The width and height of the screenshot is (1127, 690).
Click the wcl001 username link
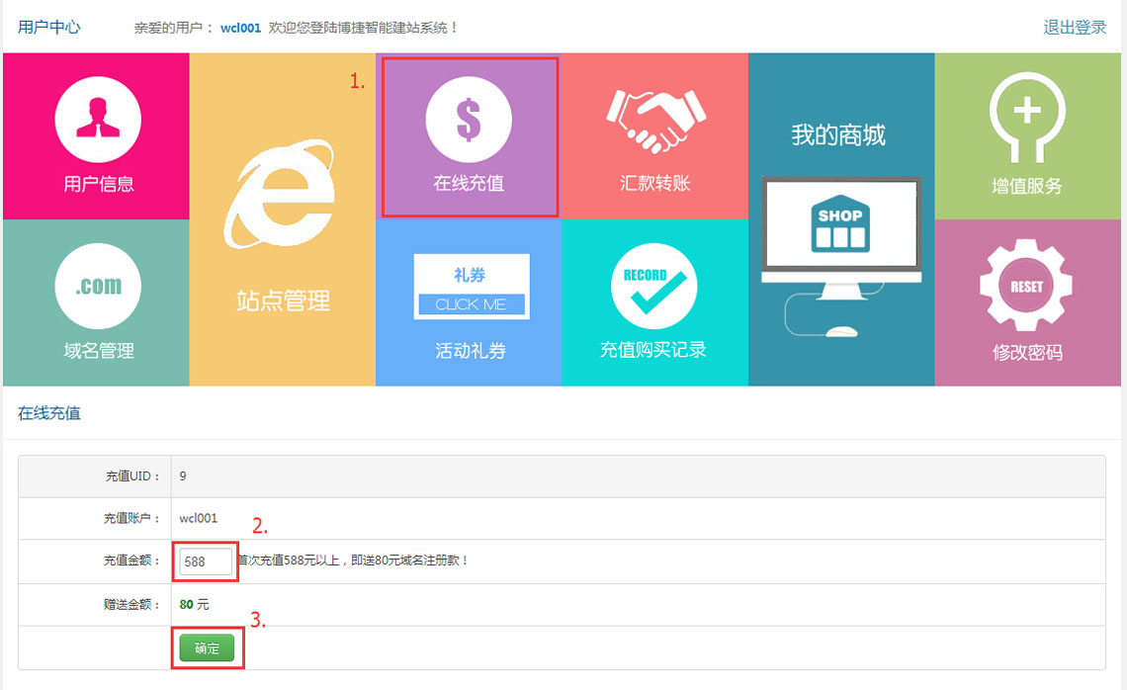240,28
